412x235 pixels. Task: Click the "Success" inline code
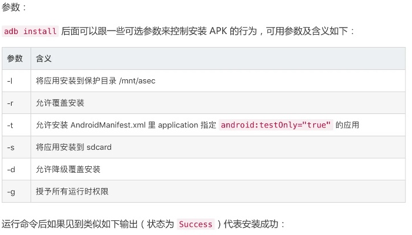coord(196,224)
